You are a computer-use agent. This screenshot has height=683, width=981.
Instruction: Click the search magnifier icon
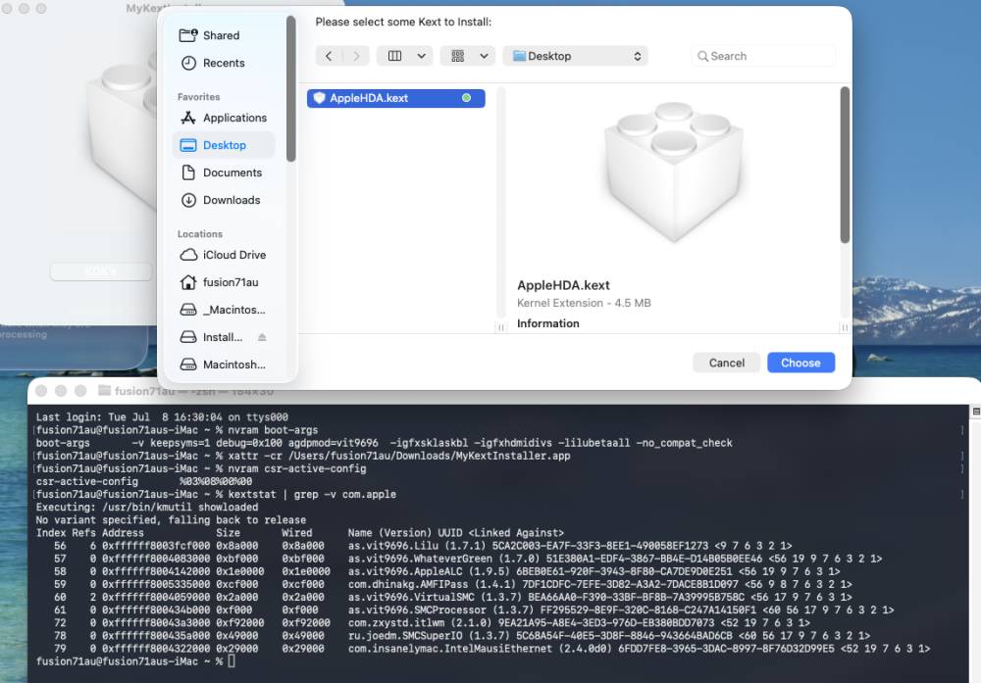click(x=703, y=56)
